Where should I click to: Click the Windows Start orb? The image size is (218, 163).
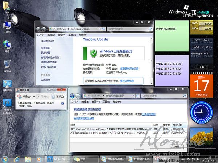(x=5, y=159)
